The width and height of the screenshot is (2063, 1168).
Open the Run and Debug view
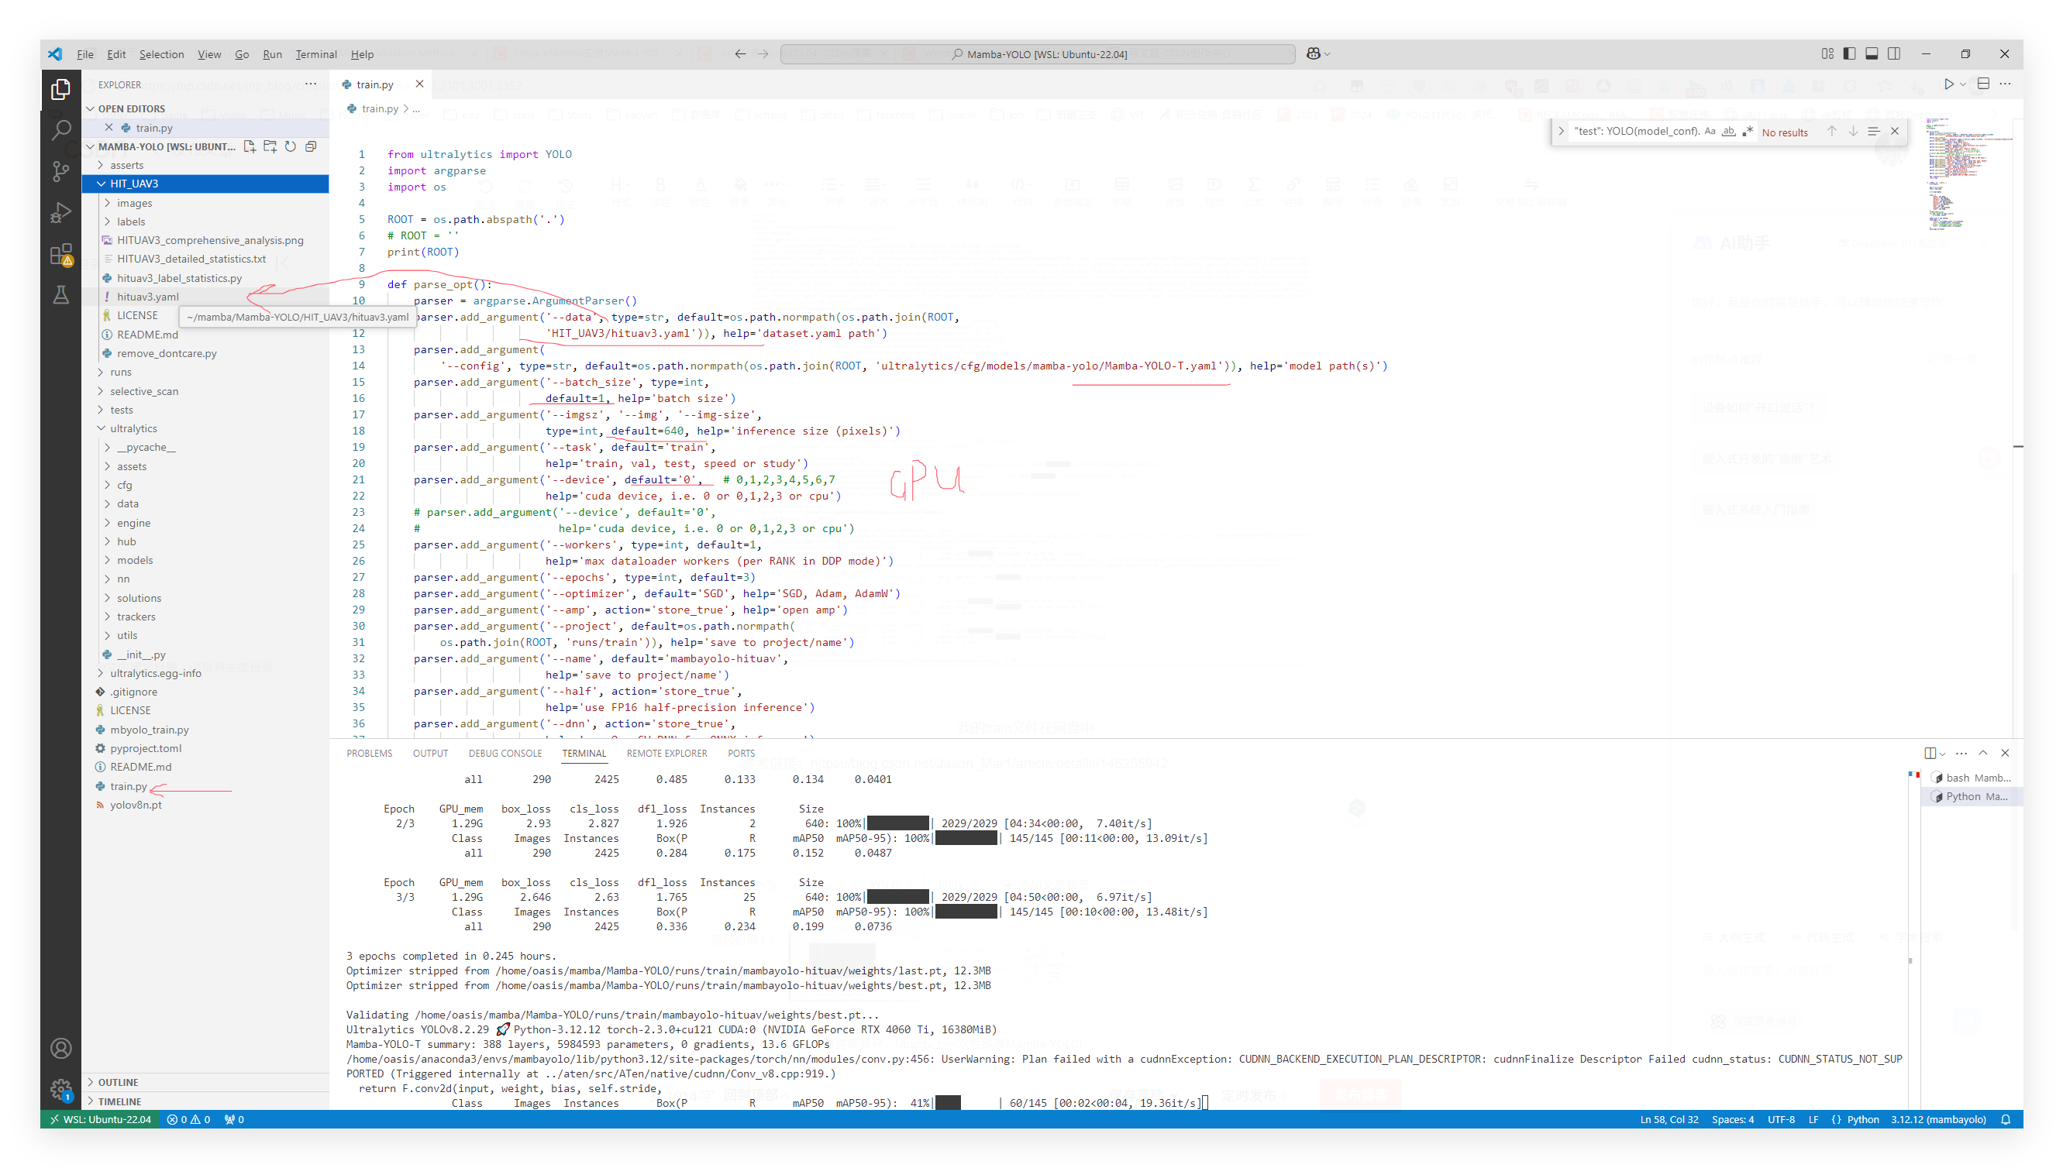click(60, 212)
